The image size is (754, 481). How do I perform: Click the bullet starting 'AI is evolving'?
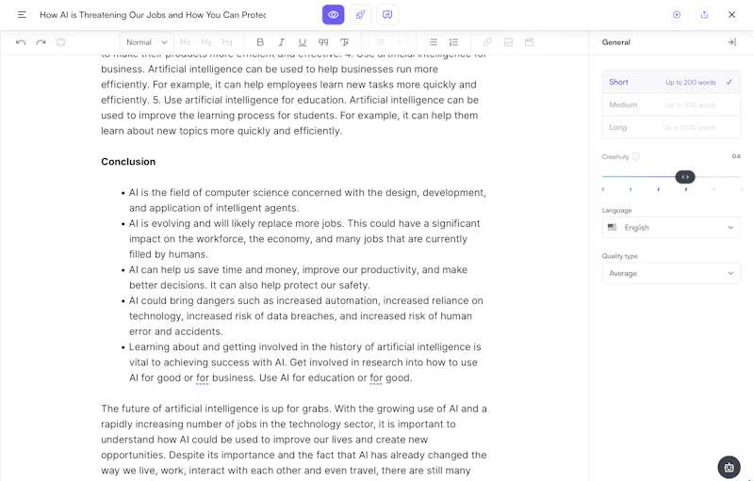coord(304,238)
